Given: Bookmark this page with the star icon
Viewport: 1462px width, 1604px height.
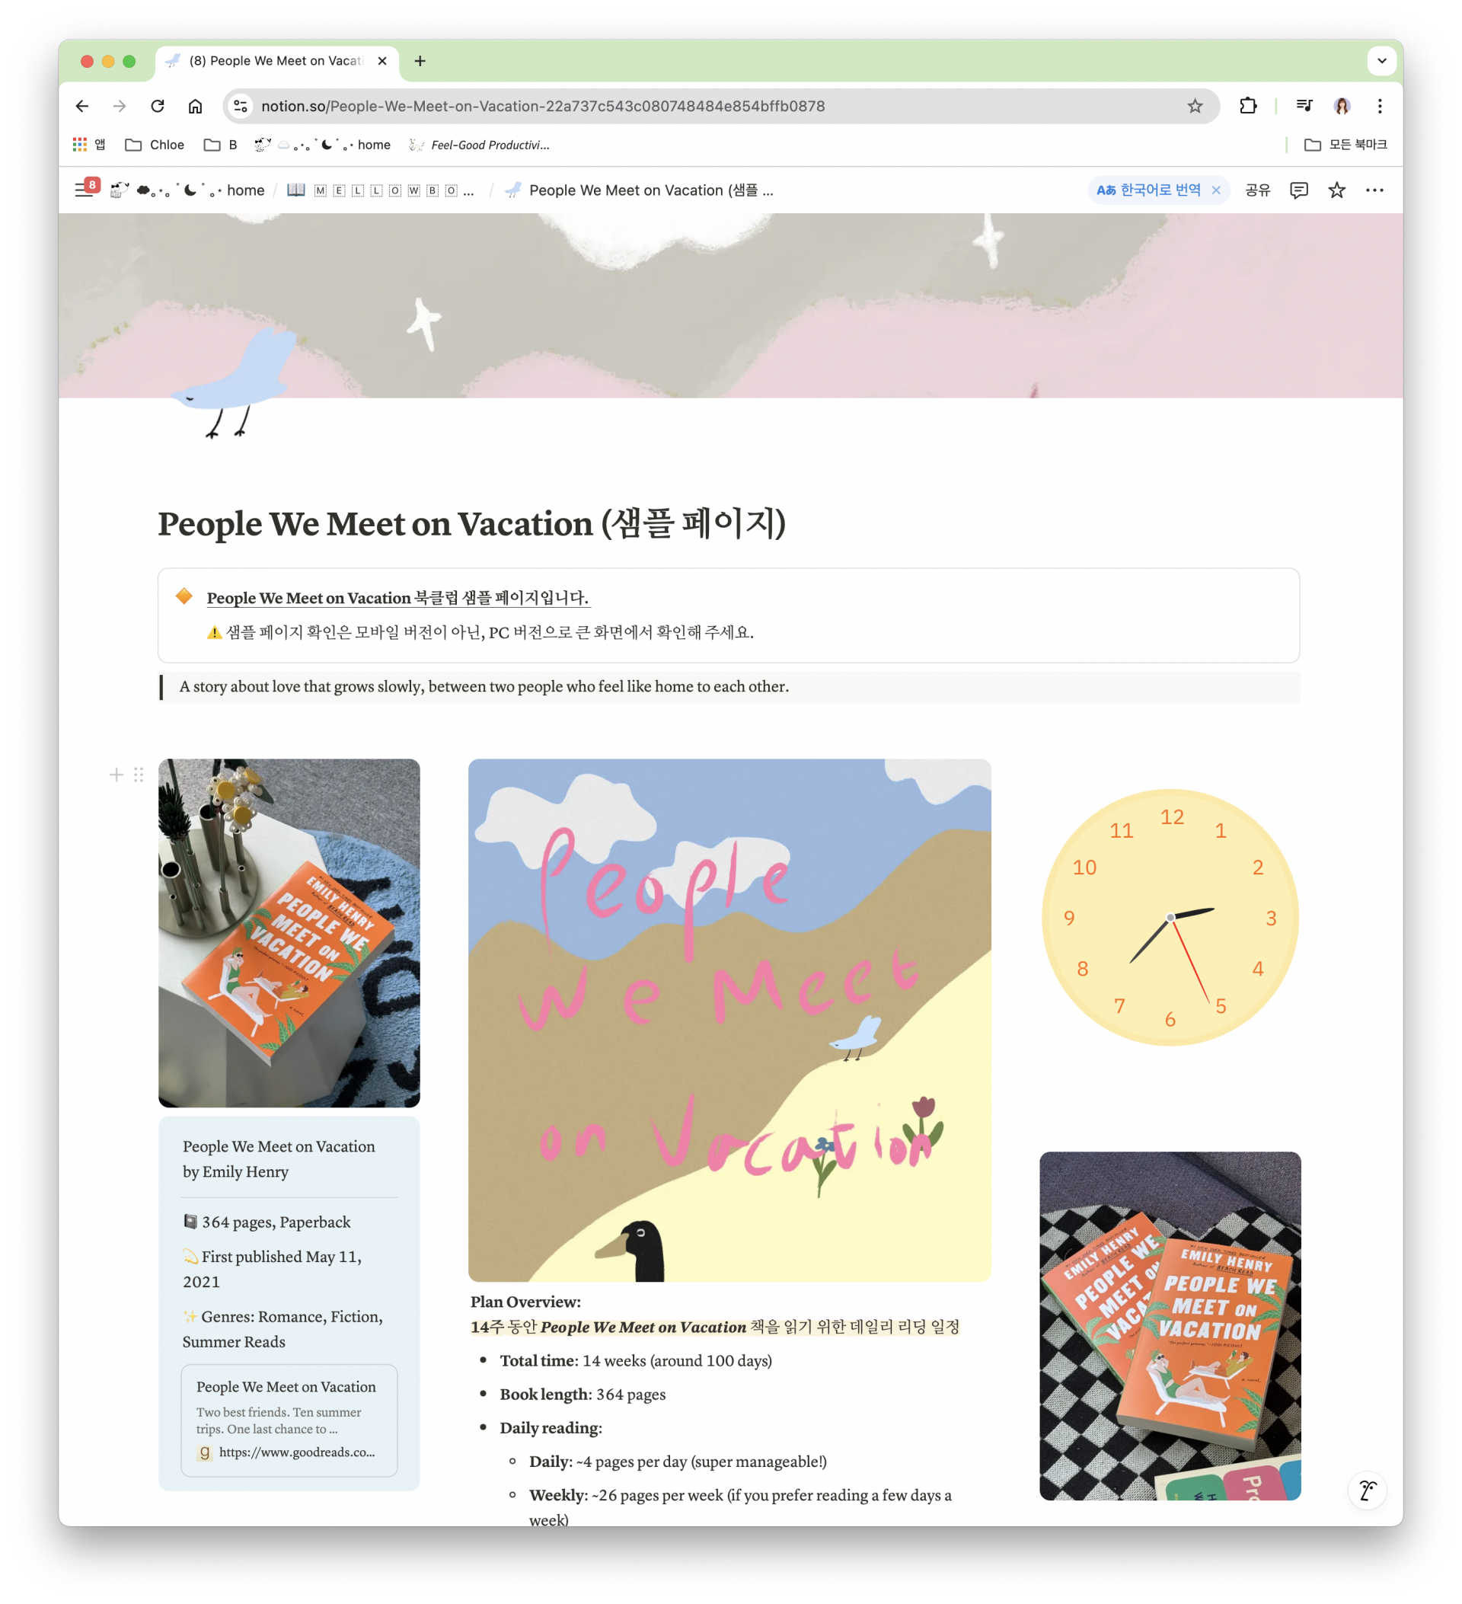Looking at the screenshot, I should 1195,106.
